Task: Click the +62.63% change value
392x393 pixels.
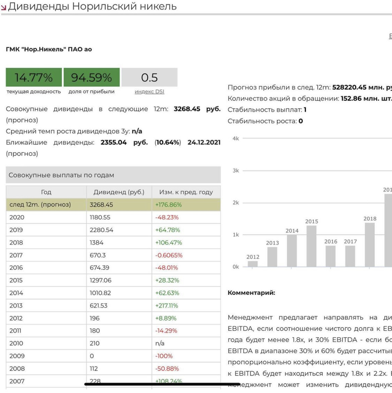Action: coord(167,293)
